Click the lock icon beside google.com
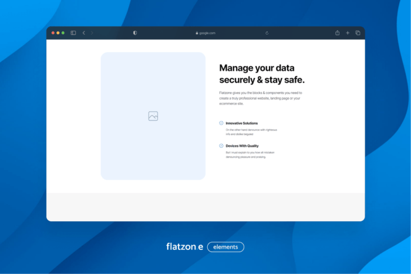 click(x=197, y=33)
